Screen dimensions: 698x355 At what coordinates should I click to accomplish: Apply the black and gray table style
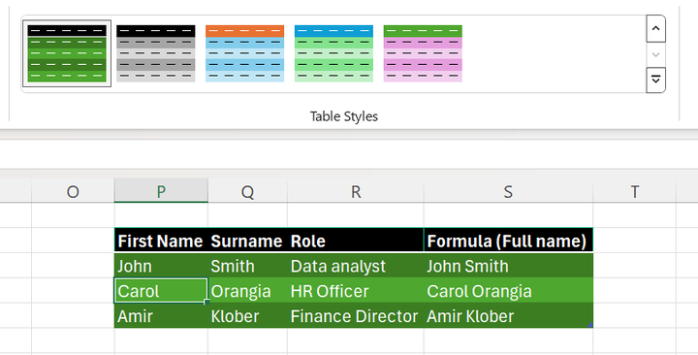156,53
